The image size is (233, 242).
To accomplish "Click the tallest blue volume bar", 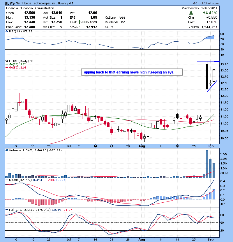I will [207, 164].
